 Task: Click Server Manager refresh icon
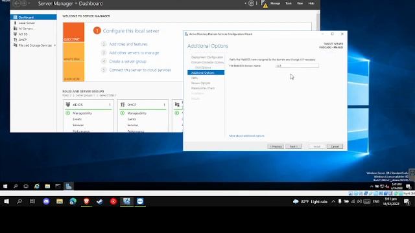[251, 3]
